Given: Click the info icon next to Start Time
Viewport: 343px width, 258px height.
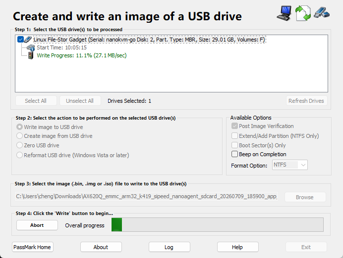Looking at the screenshot, I should pos(31,47).
